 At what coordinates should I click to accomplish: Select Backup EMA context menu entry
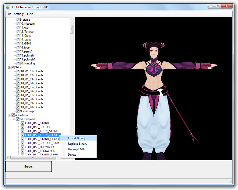tap(78, 149)
